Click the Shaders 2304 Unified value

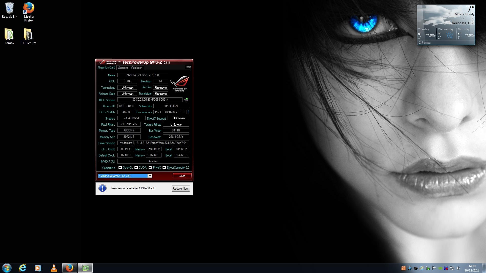pyautogui.click(x=131, y=118)
